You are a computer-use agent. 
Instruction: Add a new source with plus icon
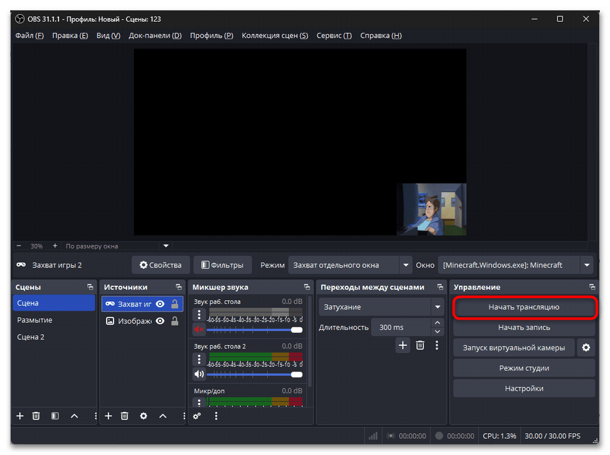click(x=109, y=416)
